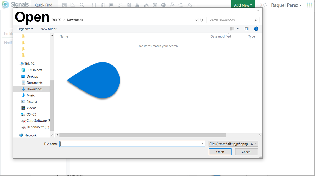
Task: Click the clipboard document icon in Signals toolbar
Action: [x=102, y=5]
